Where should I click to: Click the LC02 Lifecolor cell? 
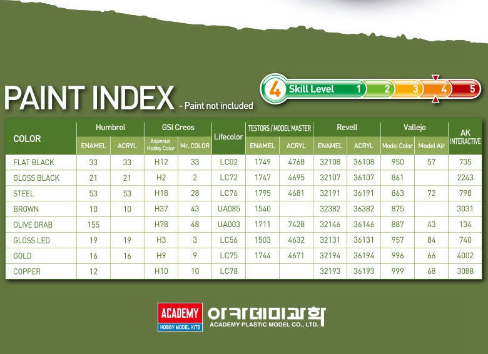point(229,162)
